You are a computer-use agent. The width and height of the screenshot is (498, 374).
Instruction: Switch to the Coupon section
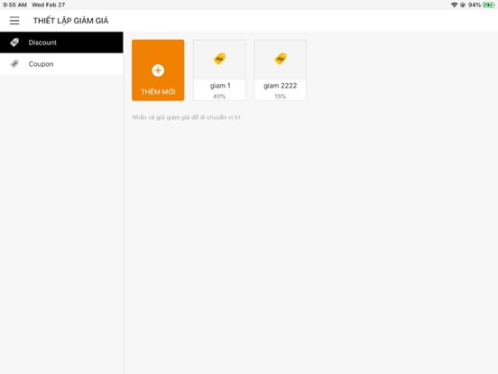pyautogui.click(x=61, y=64)
